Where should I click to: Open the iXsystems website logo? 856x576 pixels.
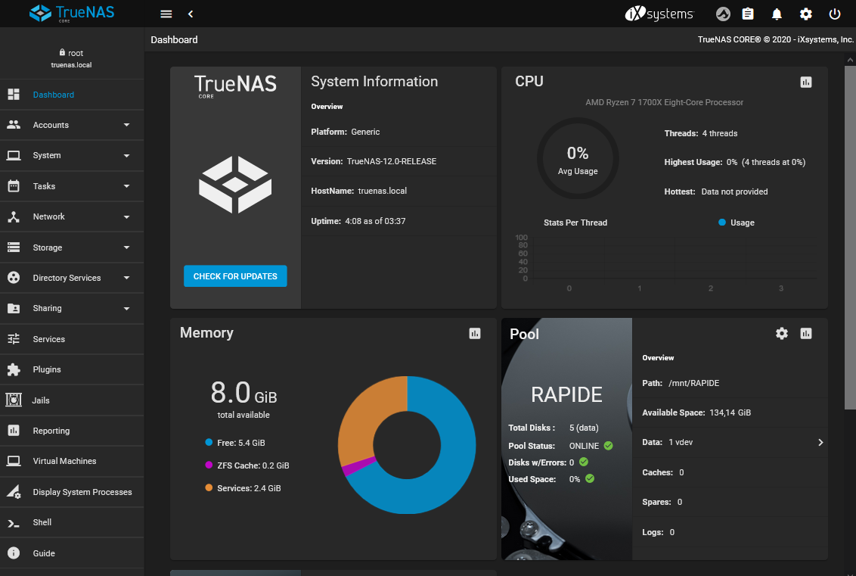659,14
